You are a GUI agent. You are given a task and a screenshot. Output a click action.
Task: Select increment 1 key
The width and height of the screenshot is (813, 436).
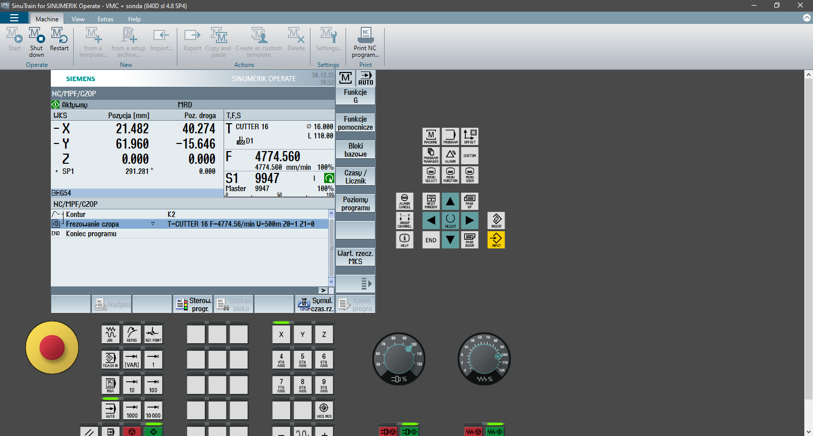[153, 360]
